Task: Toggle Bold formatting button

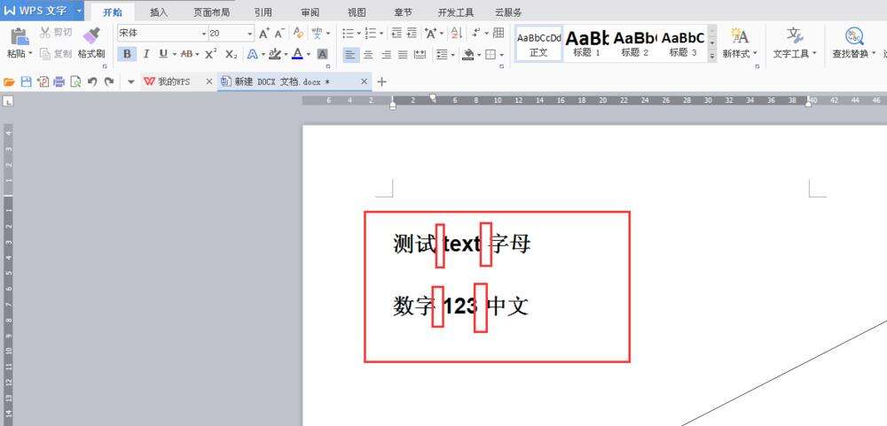Action: [127, 54]
